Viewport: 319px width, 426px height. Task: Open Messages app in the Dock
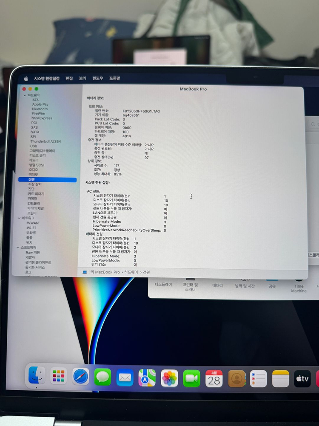[103, 377]
